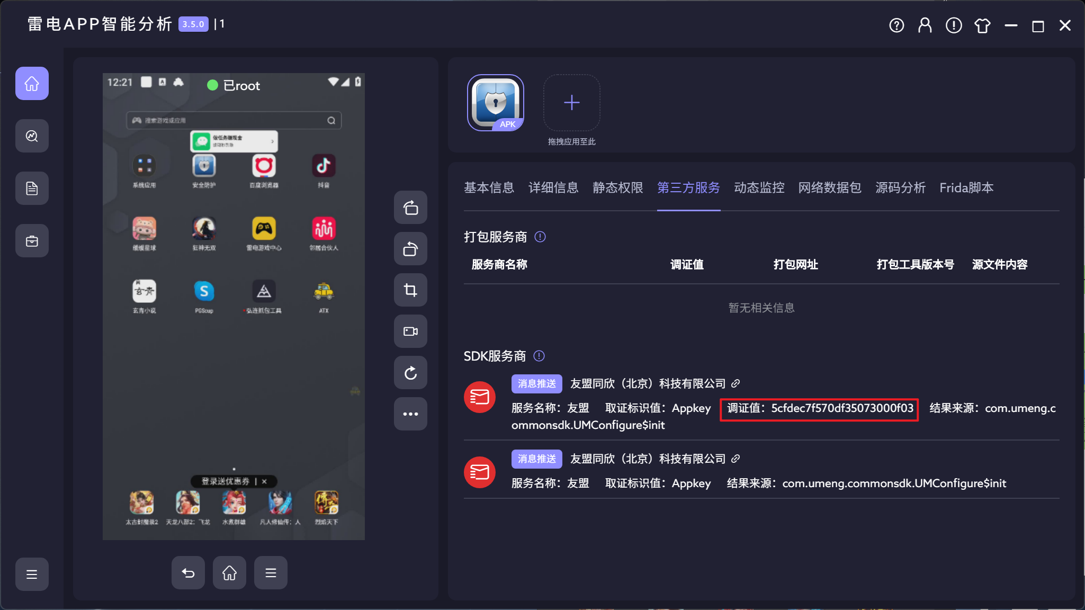The width and height of the screenshot is (1085, 610).
Task: Switch to the 动态监控 tab
Action: [758, 188]
